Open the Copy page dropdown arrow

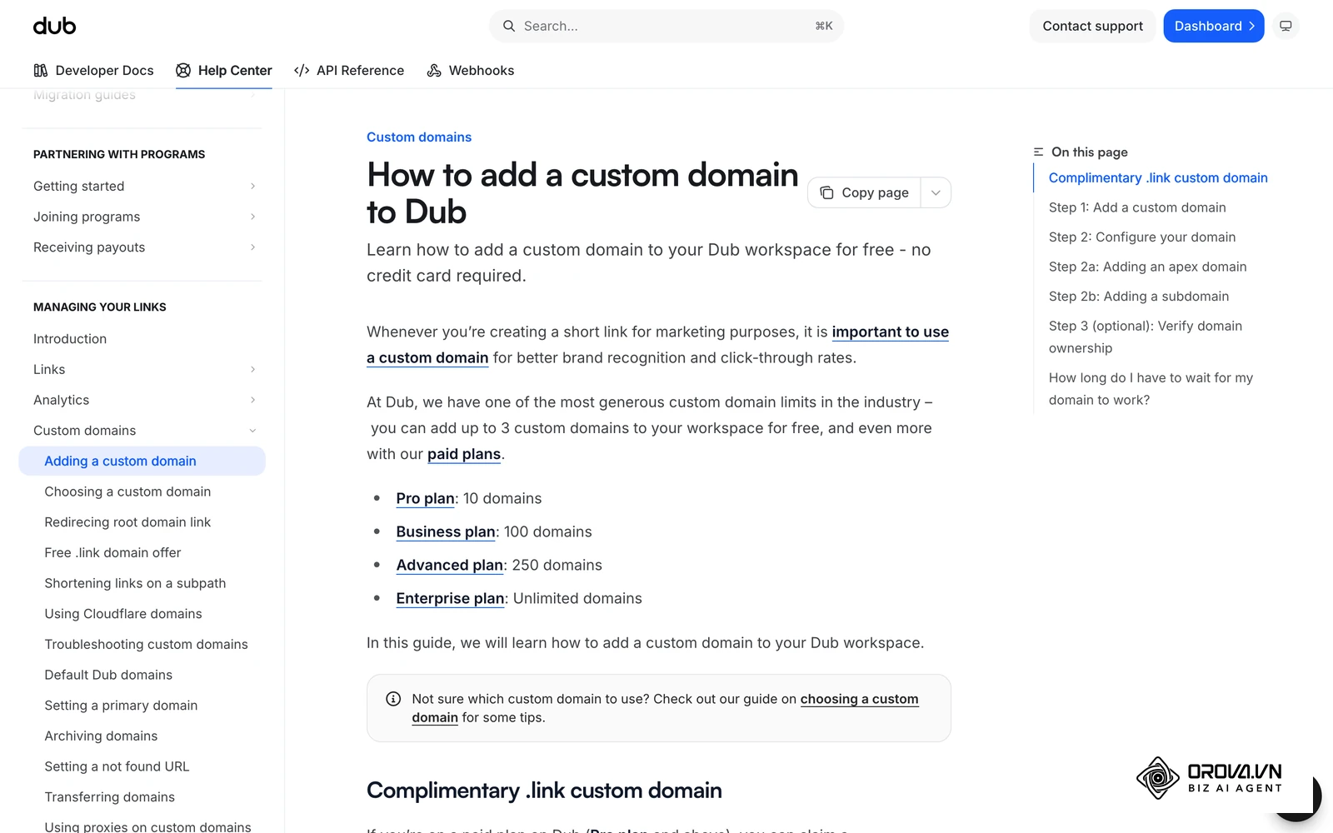point(936,192)
